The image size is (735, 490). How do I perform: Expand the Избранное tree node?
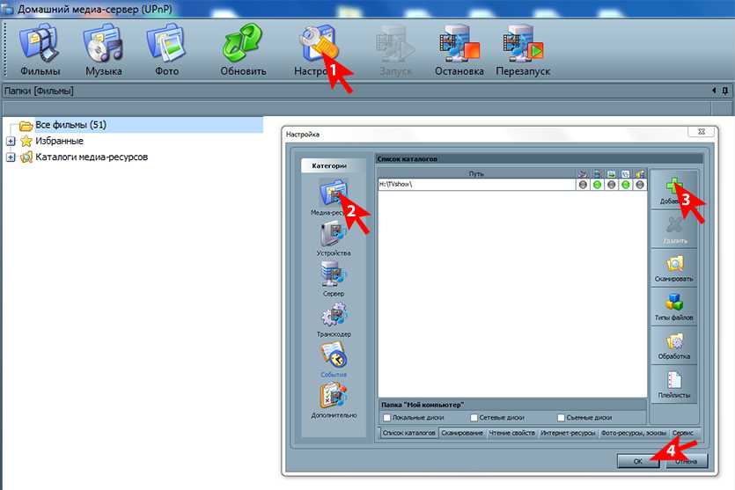click(11, 141)
